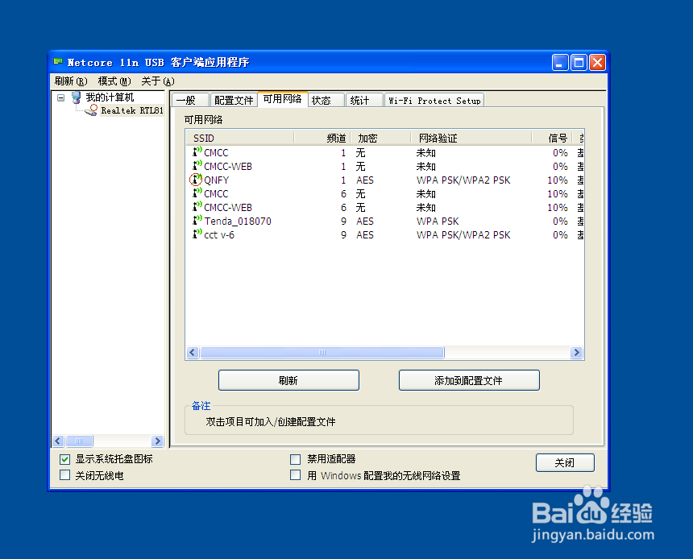Sort by 信号 column header
The width and height of the screenshot is (693, 559).
click(552, 139)
